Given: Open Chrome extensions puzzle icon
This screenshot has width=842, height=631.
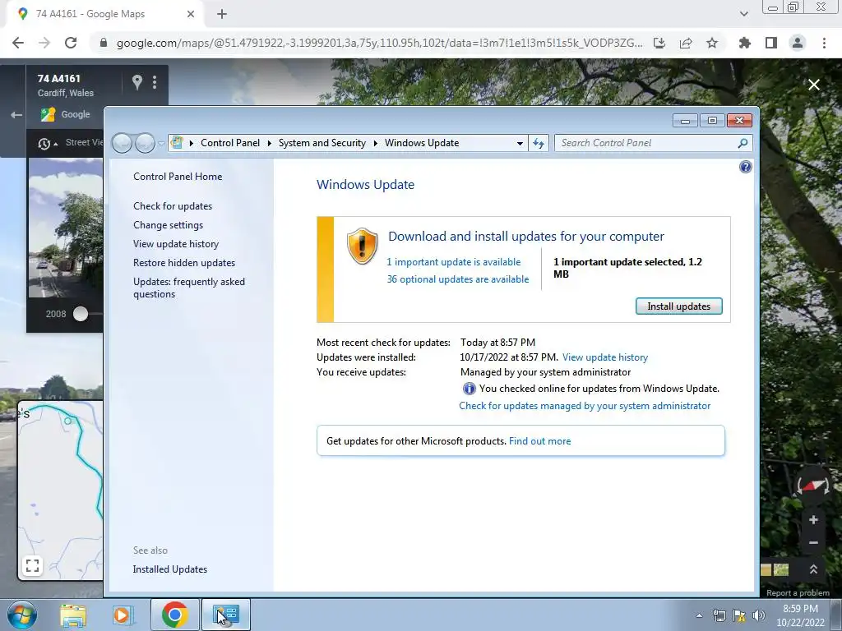Looking at the screenshot, I should pyautogui.click(x=745, y=43).
